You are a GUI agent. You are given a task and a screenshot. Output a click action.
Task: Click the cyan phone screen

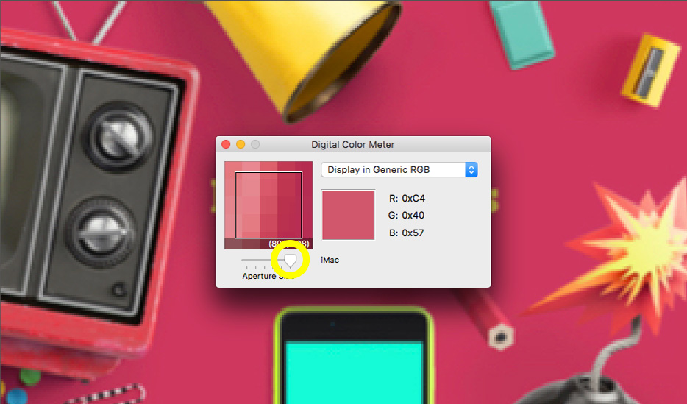(x=353, y=372)
